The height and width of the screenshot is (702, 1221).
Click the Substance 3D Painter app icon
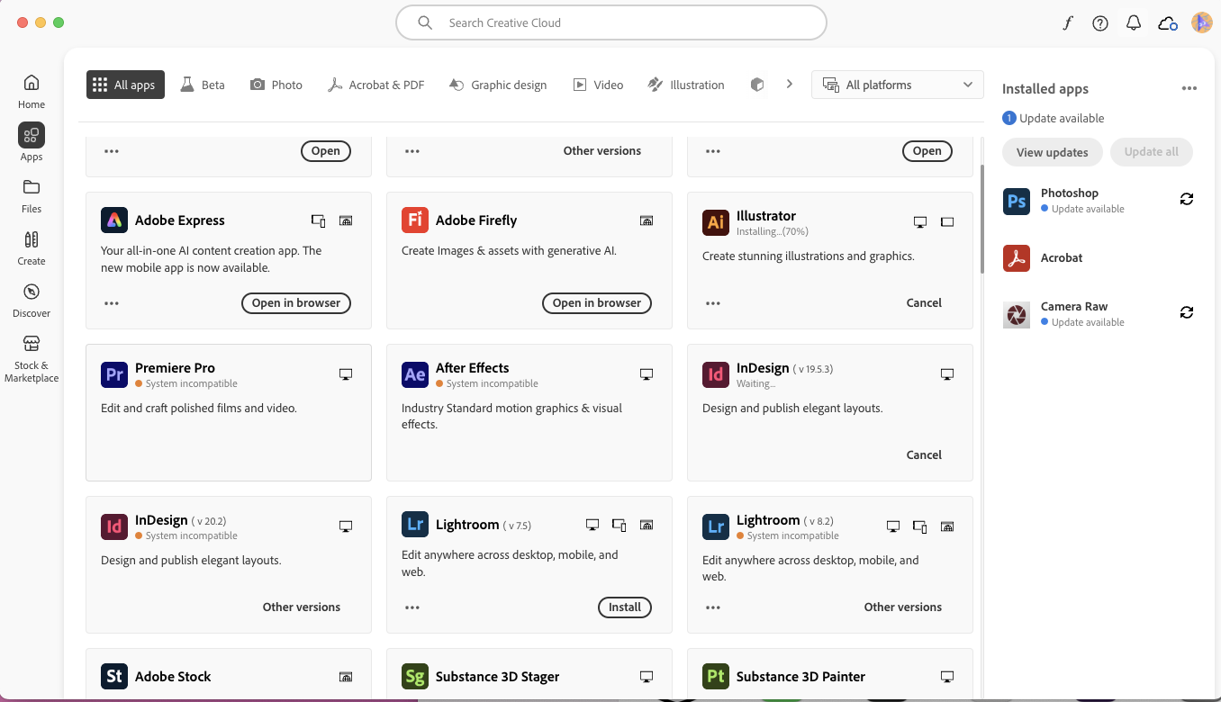coord(716,677)
